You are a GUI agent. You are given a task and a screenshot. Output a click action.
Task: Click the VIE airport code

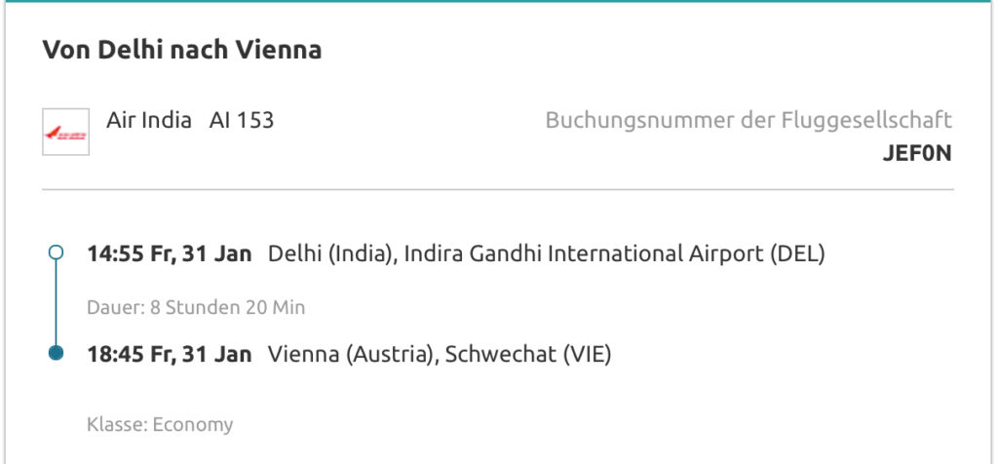point(587,354)
